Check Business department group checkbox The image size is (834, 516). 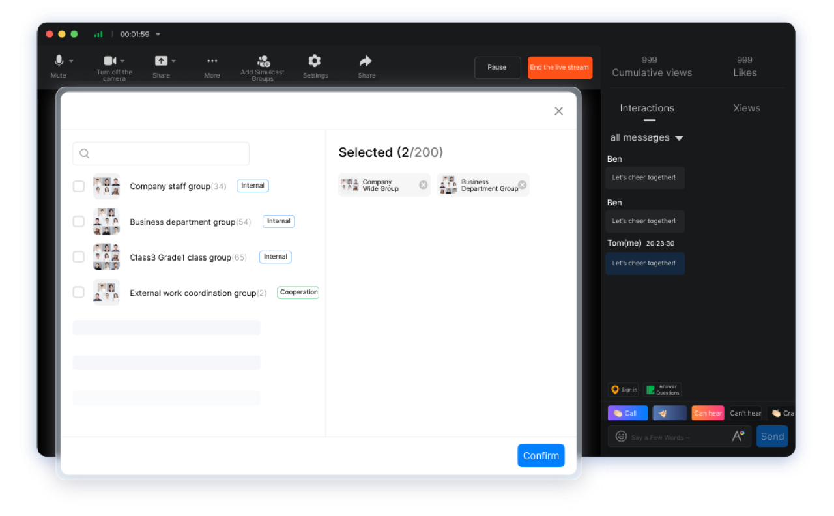(79, 222)
